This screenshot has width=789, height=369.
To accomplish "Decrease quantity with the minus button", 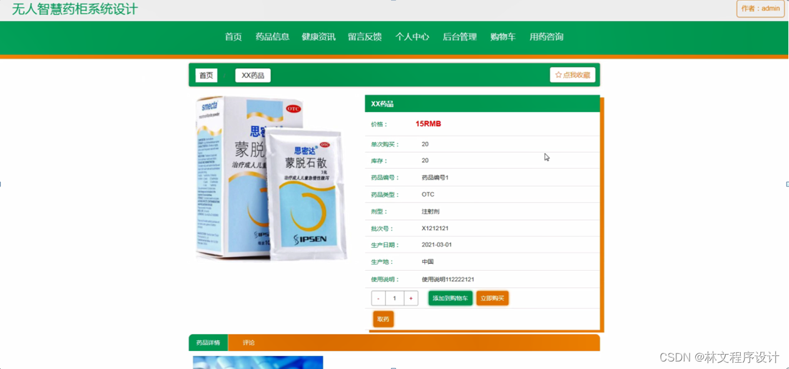I will pyautogui.click(x=379, y=298).
